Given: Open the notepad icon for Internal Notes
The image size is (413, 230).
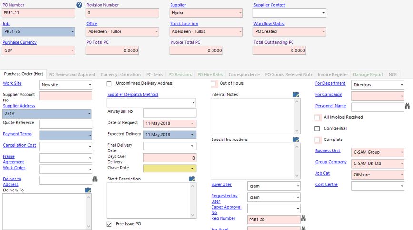Looking at the screenshot, I should (x=296, y=95).
